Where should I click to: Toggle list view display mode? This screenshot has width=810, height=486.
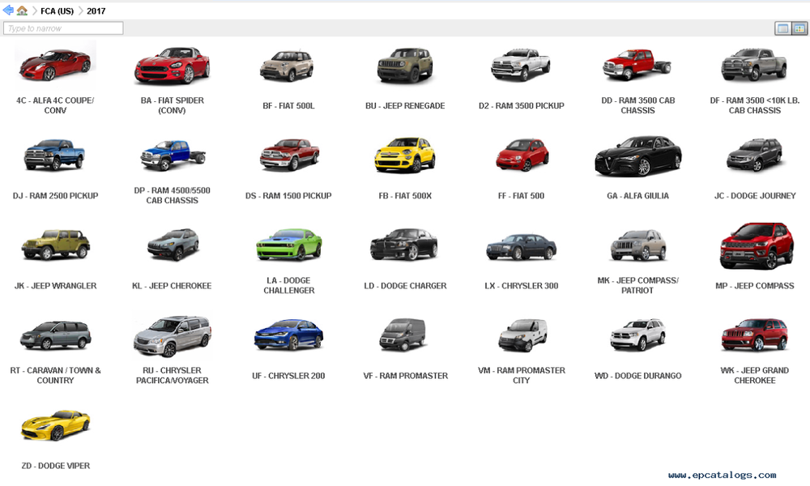pos(782,28)
